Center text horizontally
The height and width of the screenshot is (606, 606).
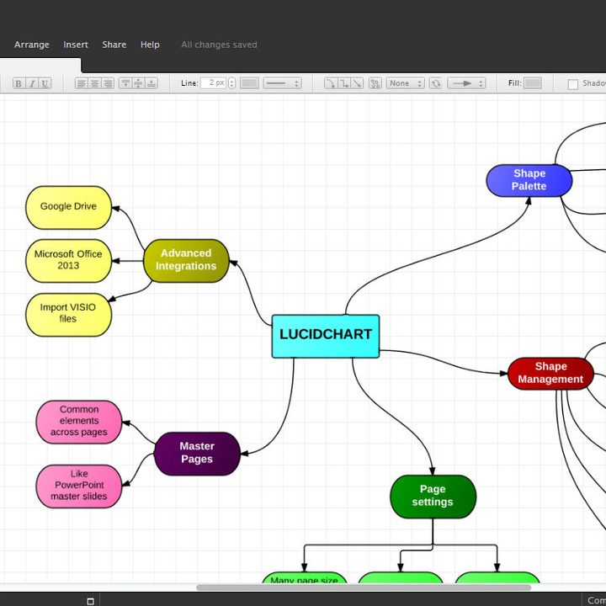coord(94,83)
